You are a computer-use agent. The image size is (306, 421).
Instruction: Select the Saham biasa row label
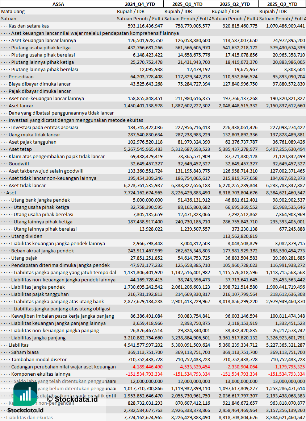(x=25, y=352)
